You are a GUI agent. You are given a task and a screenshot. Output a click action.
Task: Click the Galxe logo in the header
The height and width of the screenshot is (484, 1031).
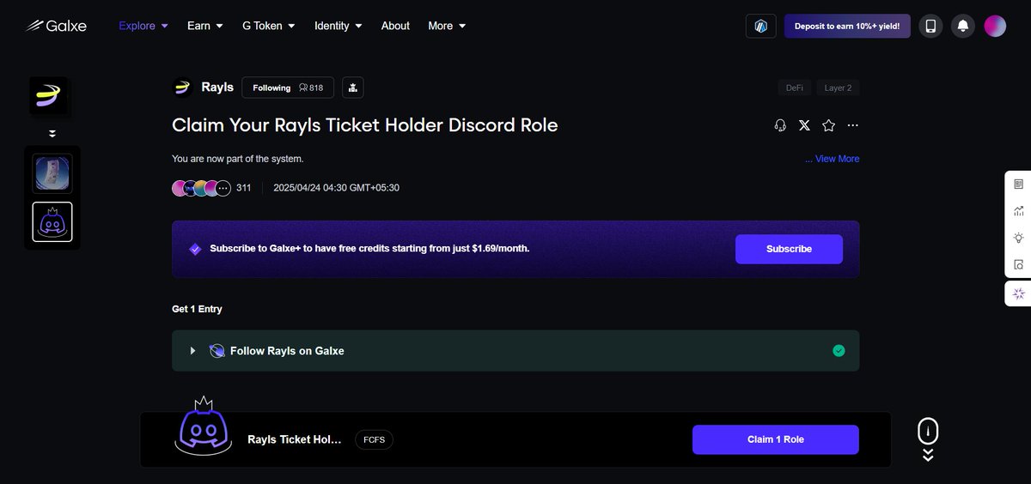coord(56,26)
